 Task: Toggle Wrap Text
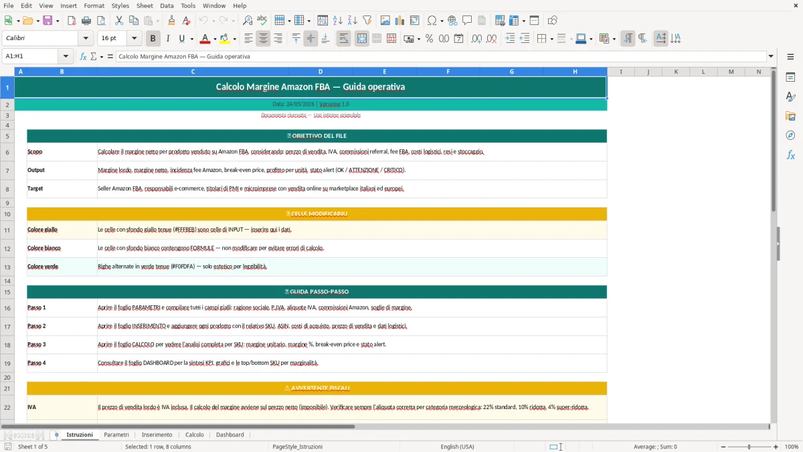pos(343,39)
